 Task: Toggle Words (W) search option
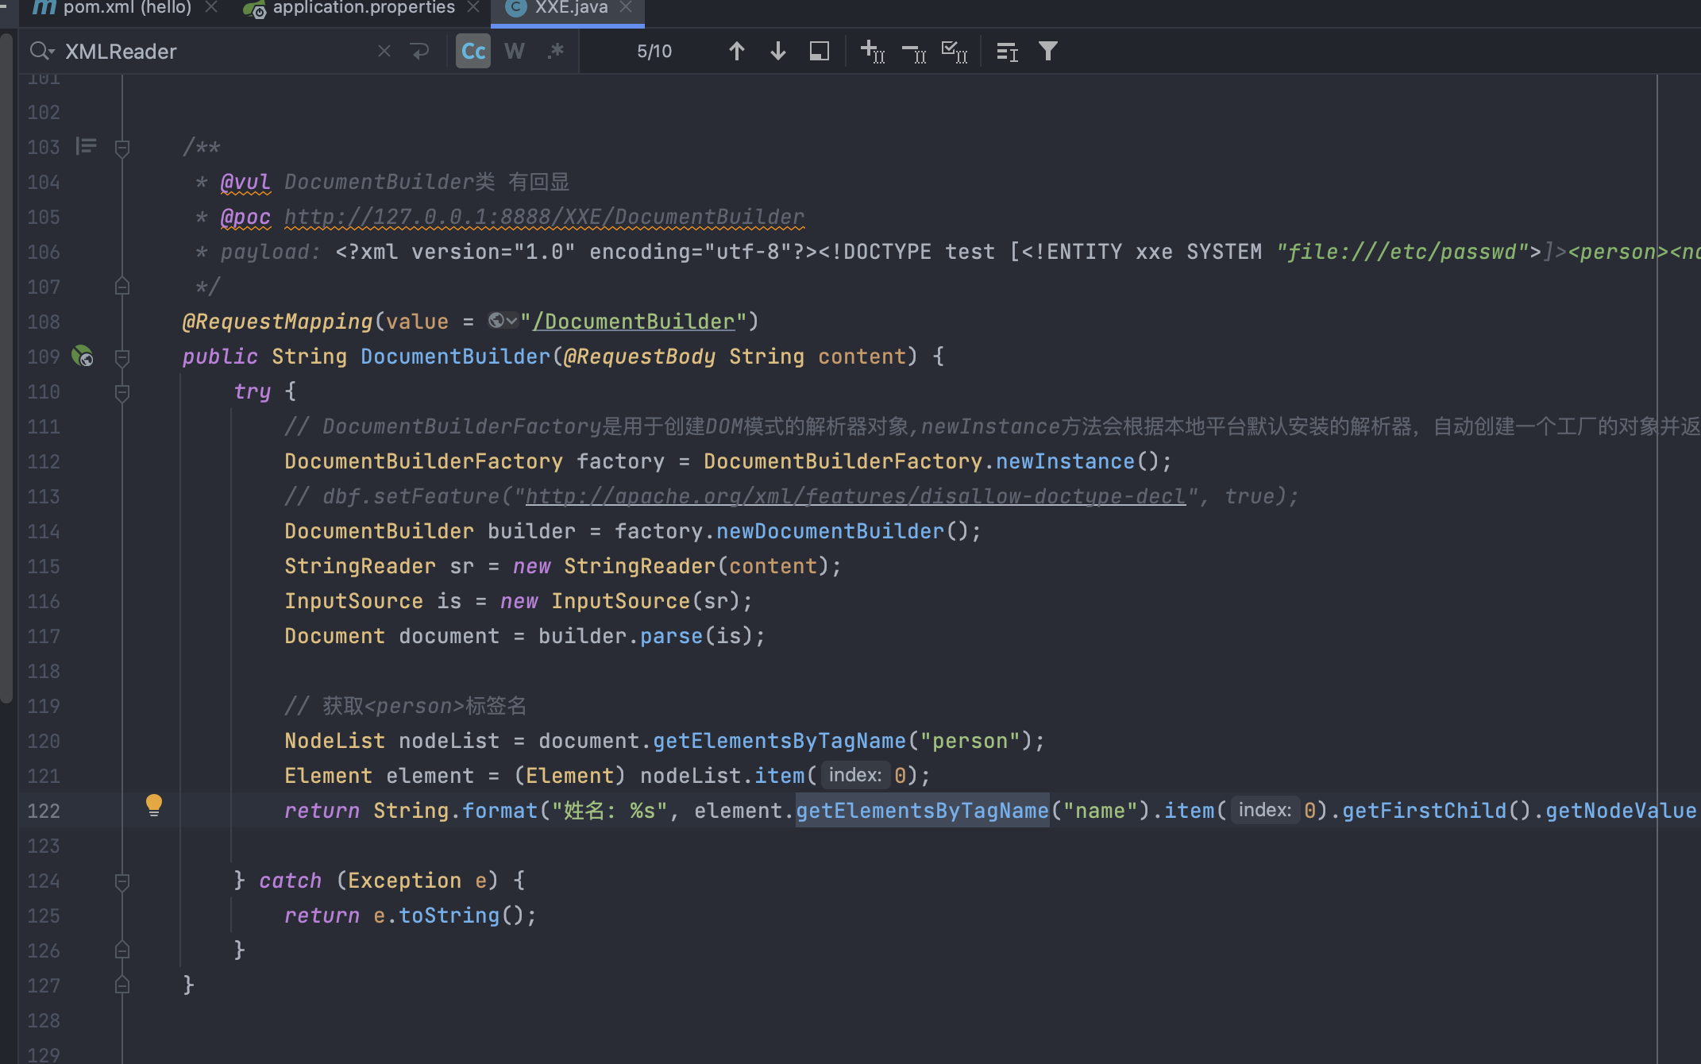tap(515, 52)
